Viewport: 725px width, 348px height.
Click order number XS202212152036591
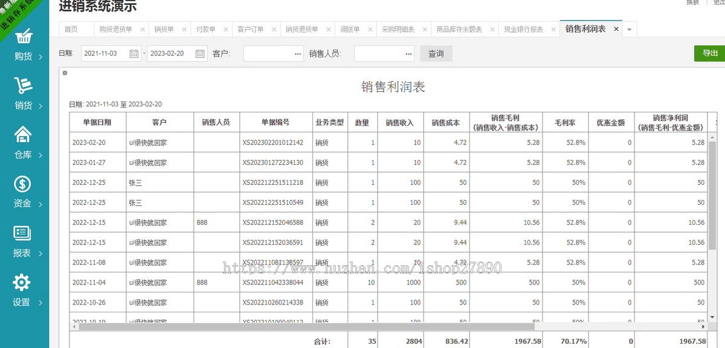(273, 242)
